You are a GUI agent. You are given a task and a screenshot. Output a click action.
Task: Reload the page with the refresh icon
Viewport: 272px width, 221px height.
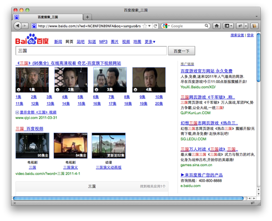click(x=155, y=26)
